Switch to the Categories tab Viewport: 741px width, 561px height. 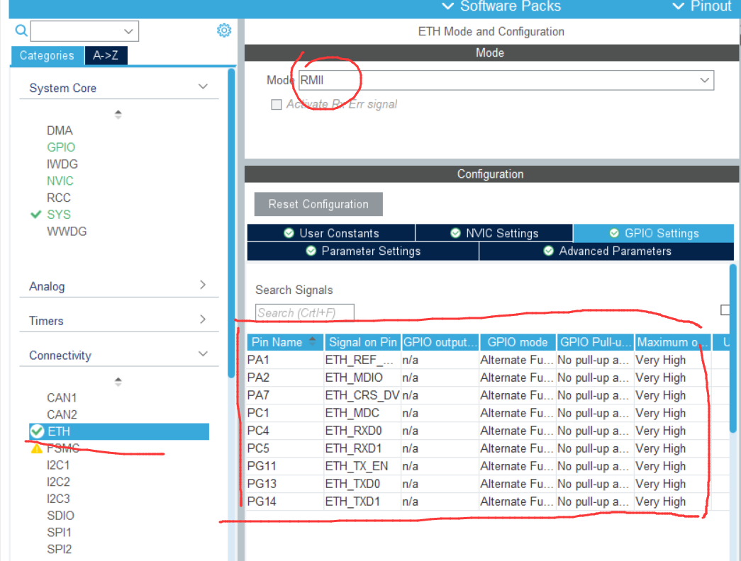[48, 56]
